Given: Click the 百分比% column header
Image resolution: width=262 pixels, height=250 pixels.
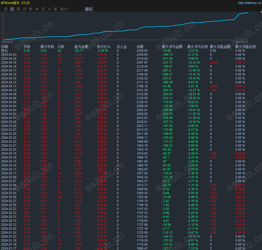Looking at the screenshot, I should click(x=103, y=47).
